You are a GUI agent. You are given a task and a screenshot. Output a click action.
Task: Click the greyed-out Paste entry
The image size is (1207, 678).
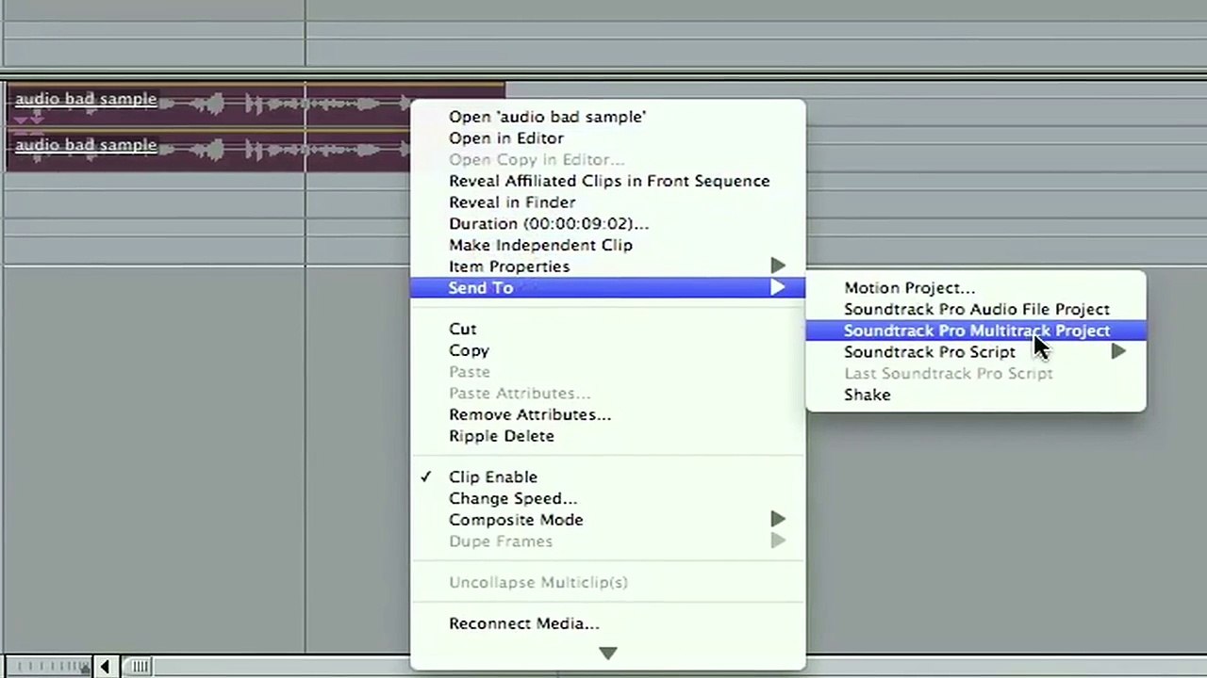coord(608,372)
